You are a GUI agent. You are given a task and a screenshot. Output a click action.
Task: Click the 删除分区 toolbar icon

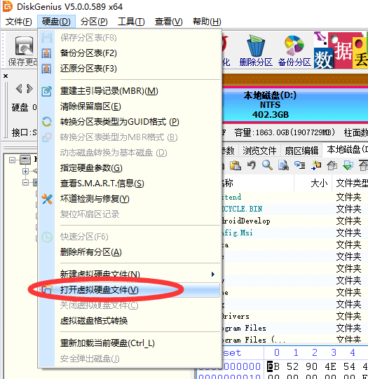click(256, 51)
